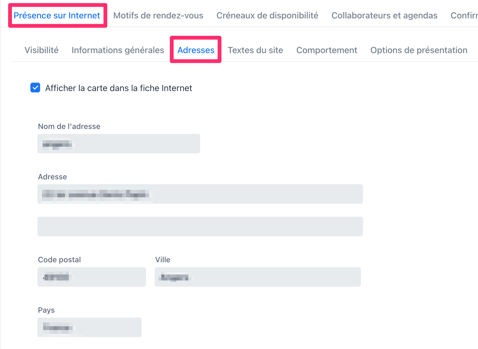
Task: Click the Adresse section label
Action: click(52, 177)
